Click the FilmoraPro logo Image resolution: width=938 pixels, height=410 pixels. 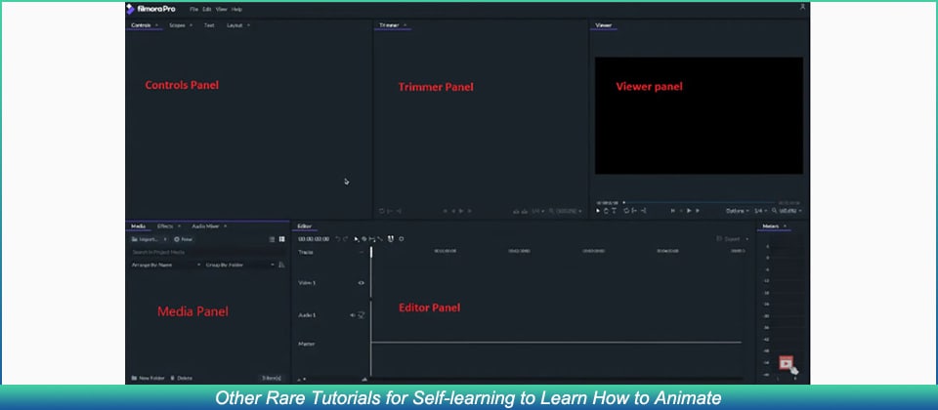click(150, 9)
